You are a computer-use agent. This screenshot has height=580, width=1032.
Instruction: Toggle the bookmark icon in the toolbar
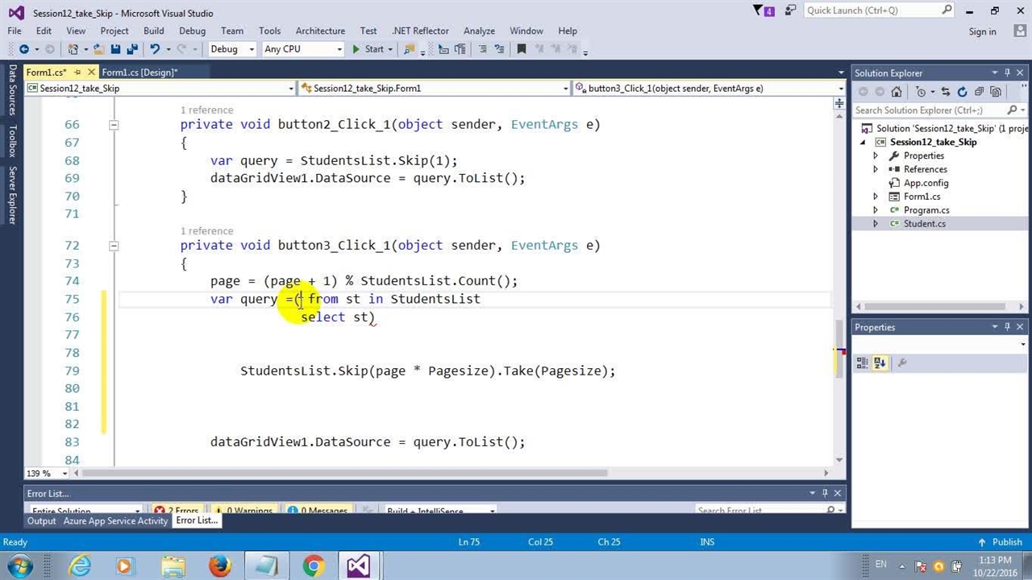pyautogui.click(x=521, y=49)
